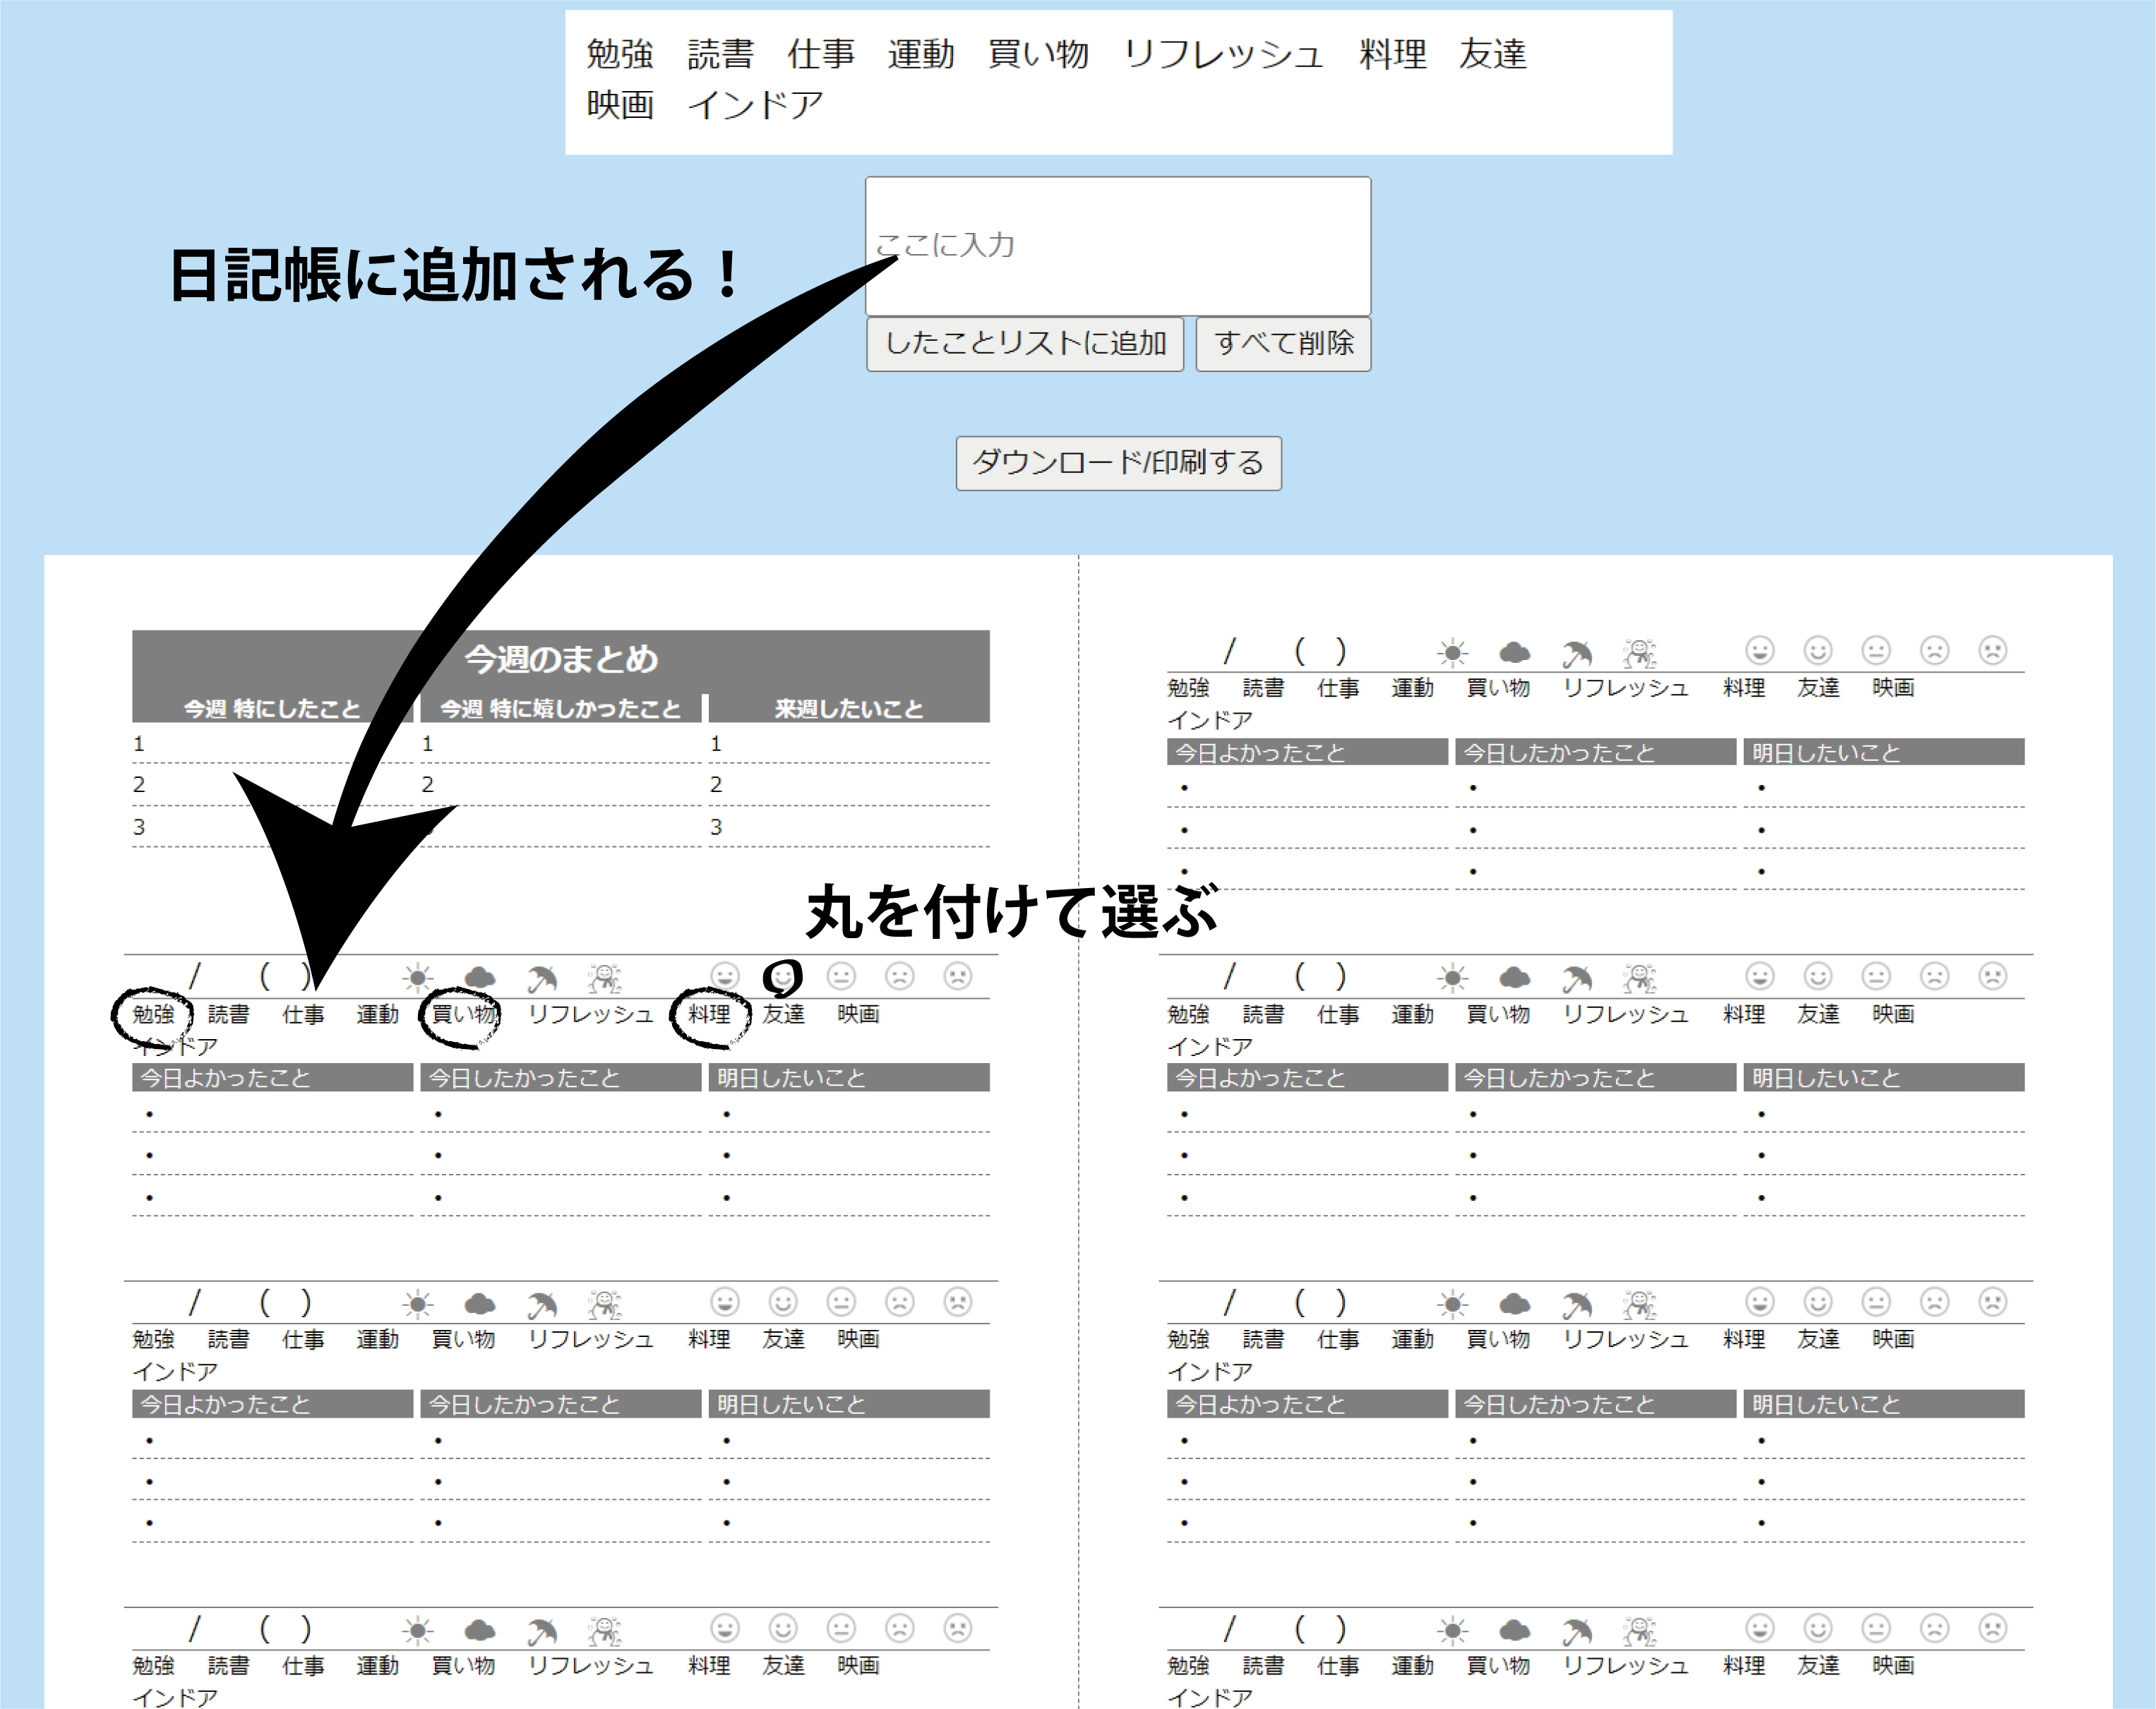
Task: Click 料理 in the top activity list box
Action: click(x=1392, y=54)
